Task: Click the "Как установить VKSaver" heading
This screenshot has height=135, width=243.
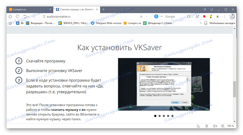Action: click(120, 48)
